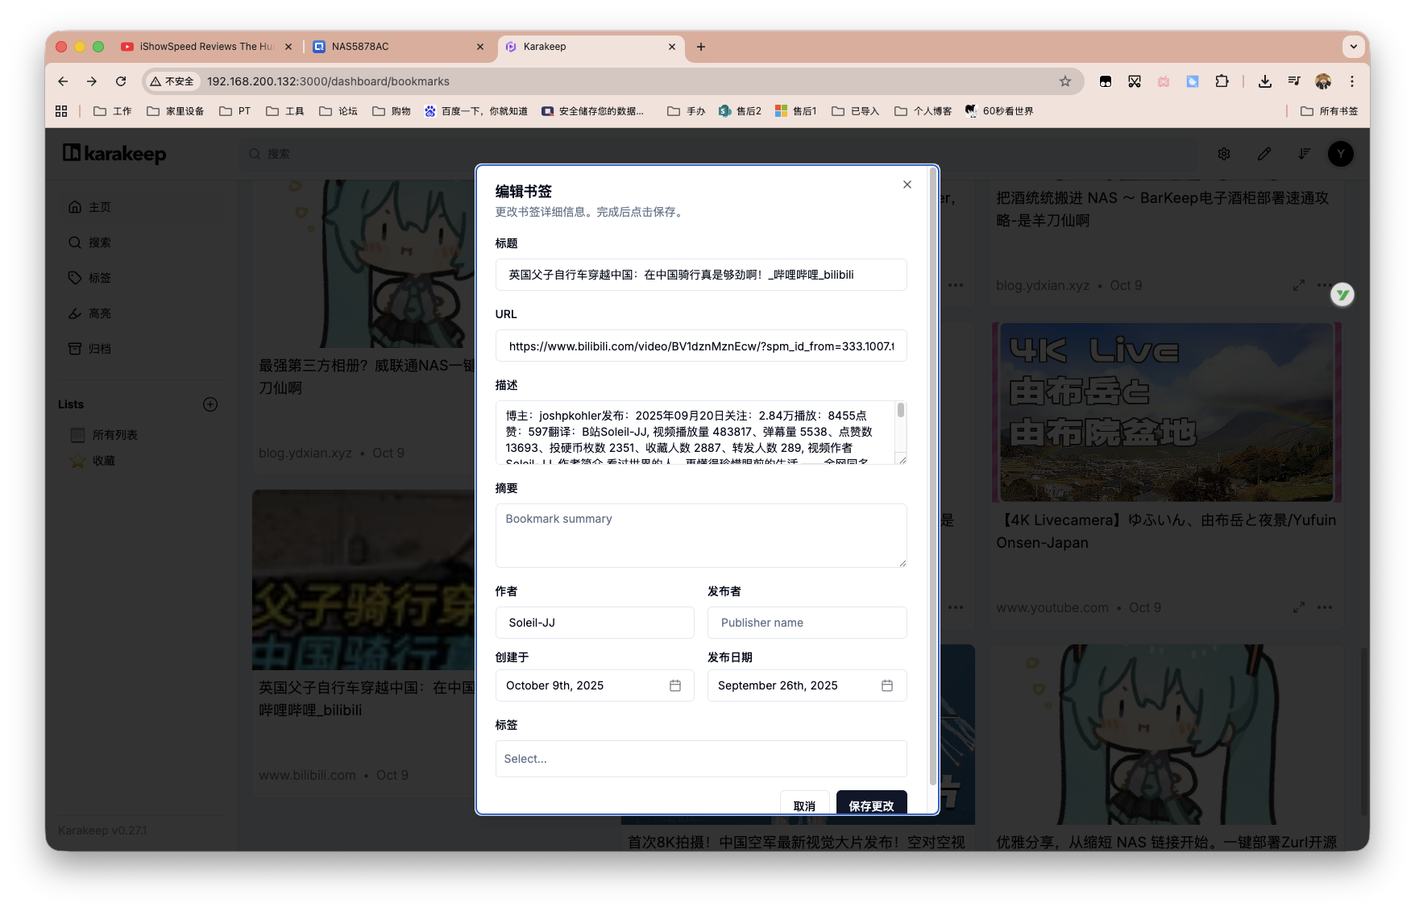Switch to the NAS5878AC browser tab
This screenshot has width=1415, height=911.
(x=387, y=47)
